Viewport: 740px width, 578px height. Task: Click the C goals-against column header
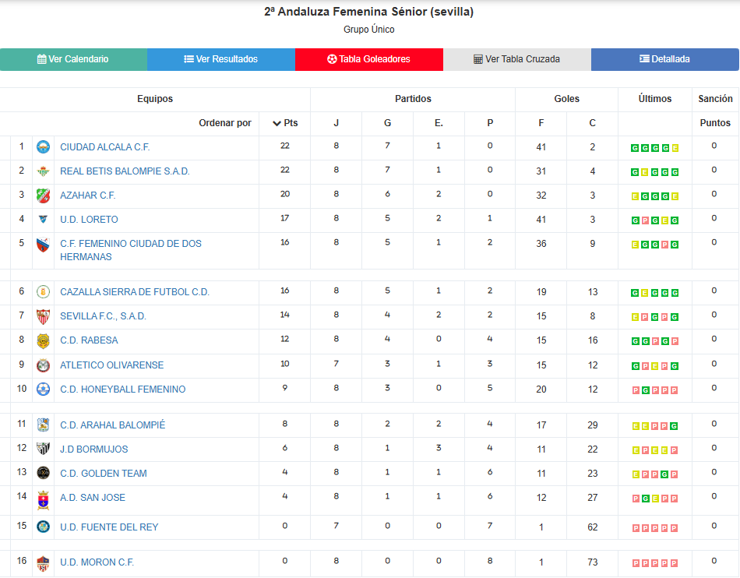(x=592, y=123)
